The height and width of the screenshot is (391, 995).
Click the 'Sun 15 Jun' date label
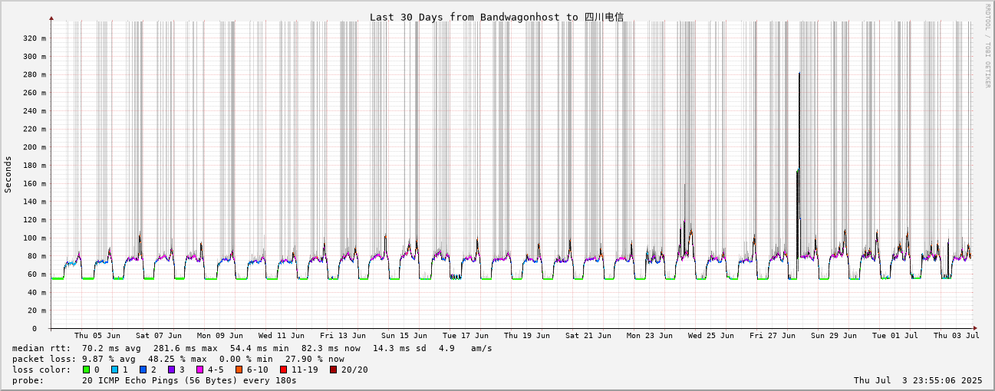[x=404, y=336]
